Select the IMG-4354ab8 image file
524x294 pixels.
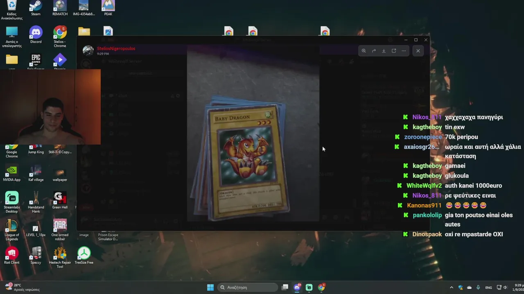tap(84, 8)
